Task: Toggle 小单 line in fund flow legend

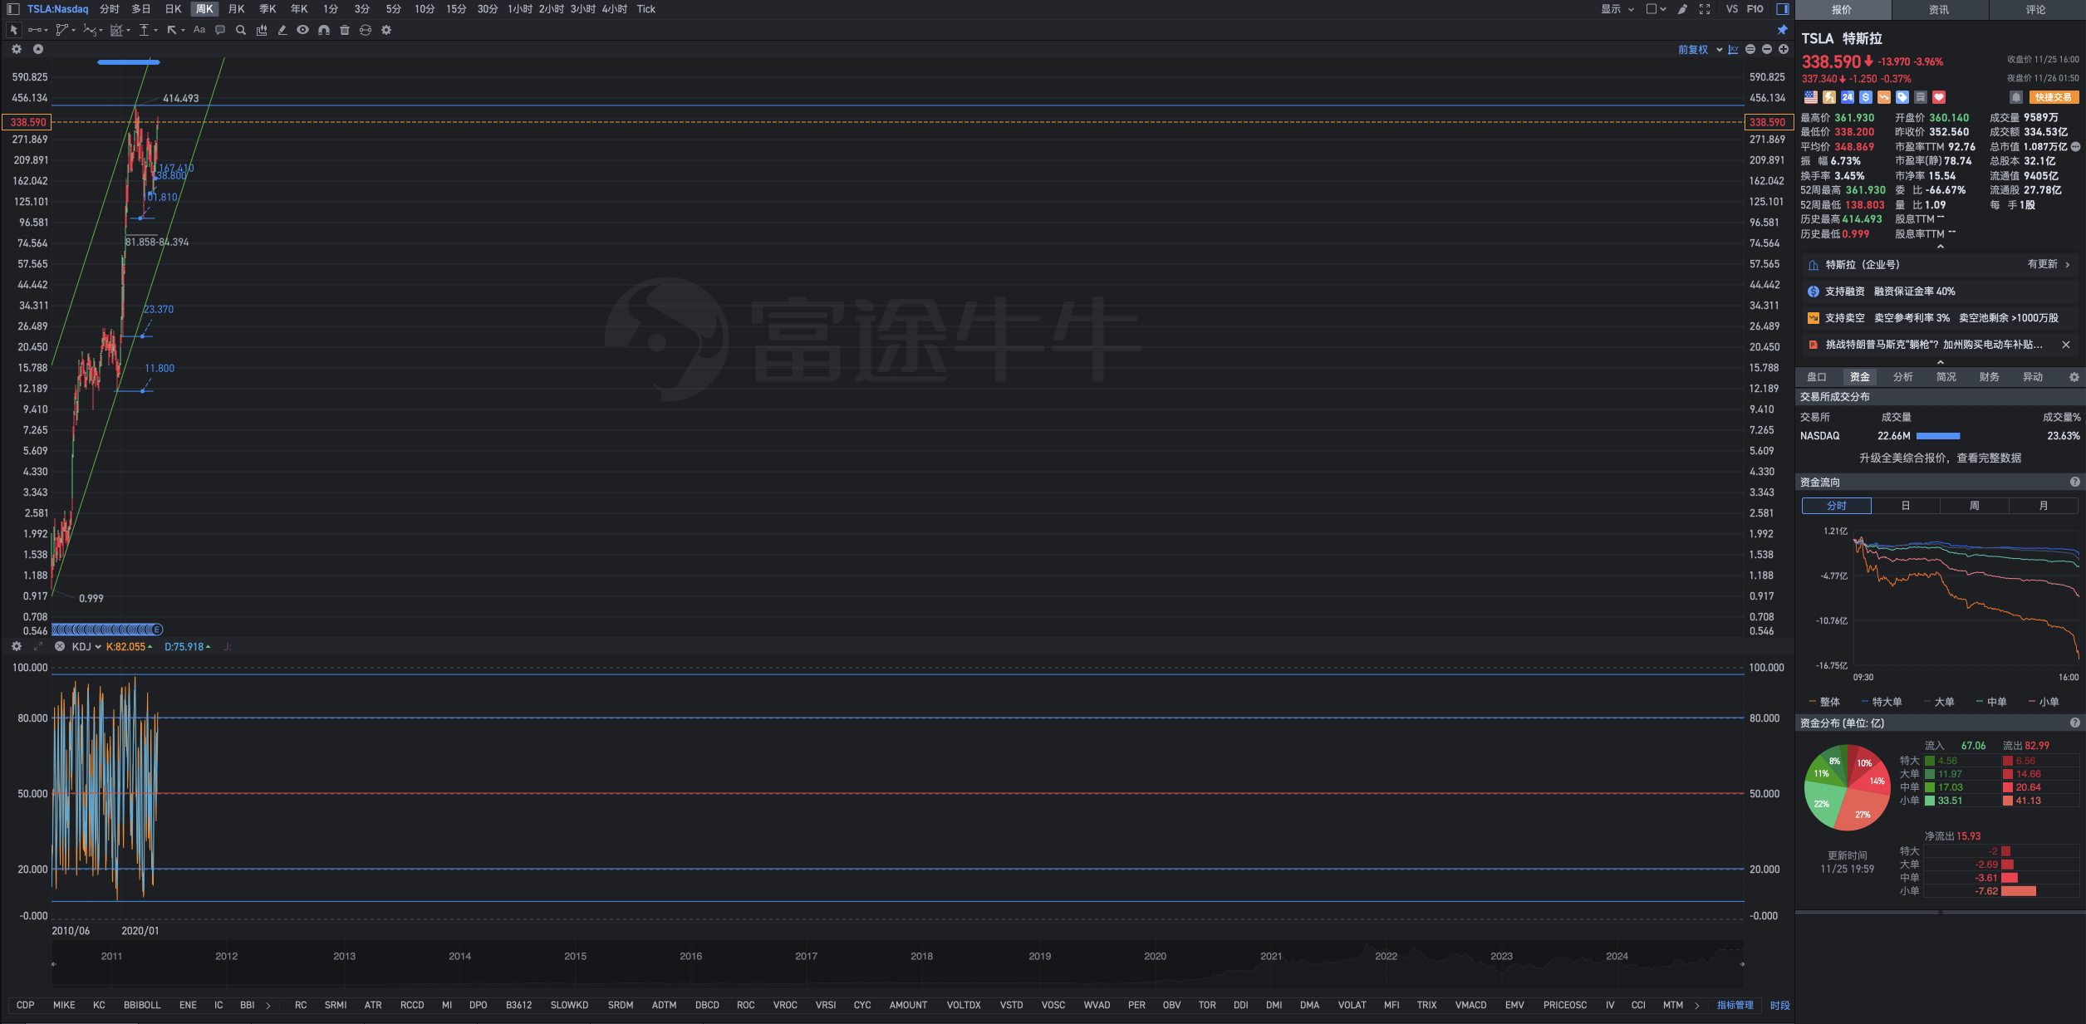Action: click(x=2044, y=702)
